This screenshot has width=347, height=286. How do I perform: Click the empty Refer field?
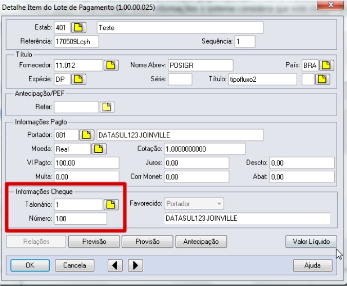[76, 108]
